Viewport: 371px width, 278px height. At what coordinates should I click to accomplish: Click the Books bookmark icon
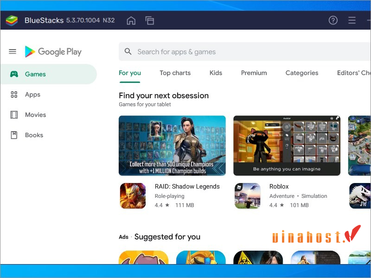point(14,135)
